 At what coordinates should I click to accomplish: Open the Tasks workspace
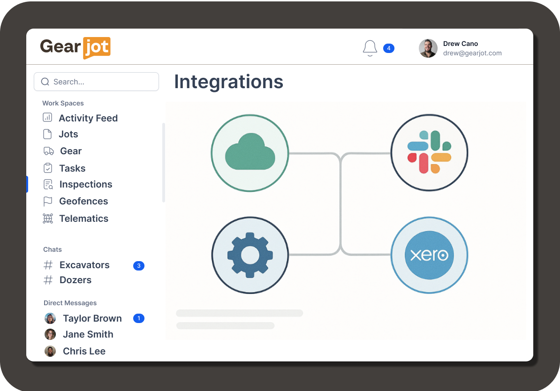click(72, 168)
